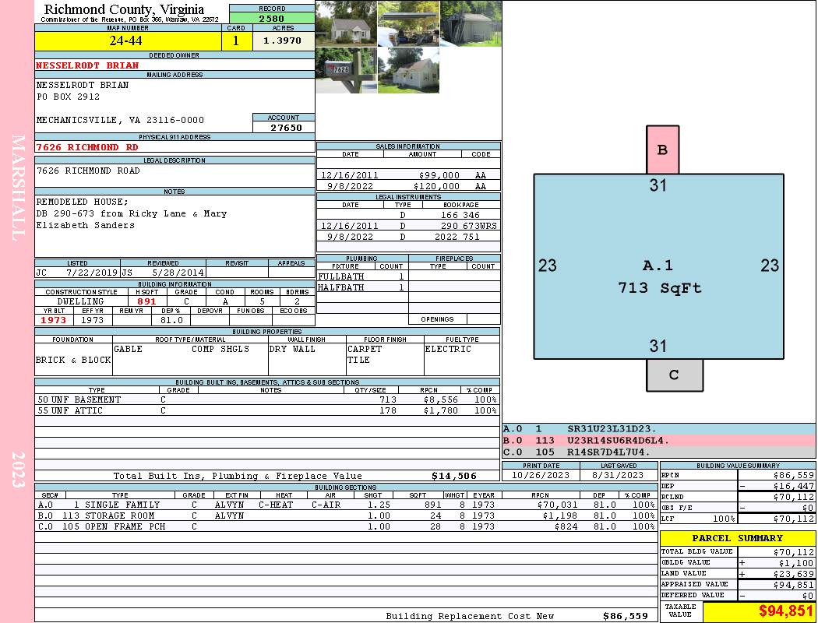818x623 pixels.
Task: Click the DEP % value 81.0 under Building Information
Action: 171,320
